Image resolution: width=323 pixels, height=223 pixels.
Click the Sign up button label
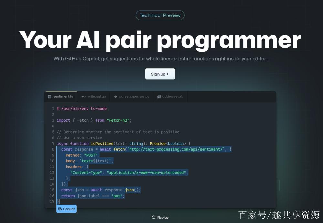pyautogui.click(x=158, y=74)
